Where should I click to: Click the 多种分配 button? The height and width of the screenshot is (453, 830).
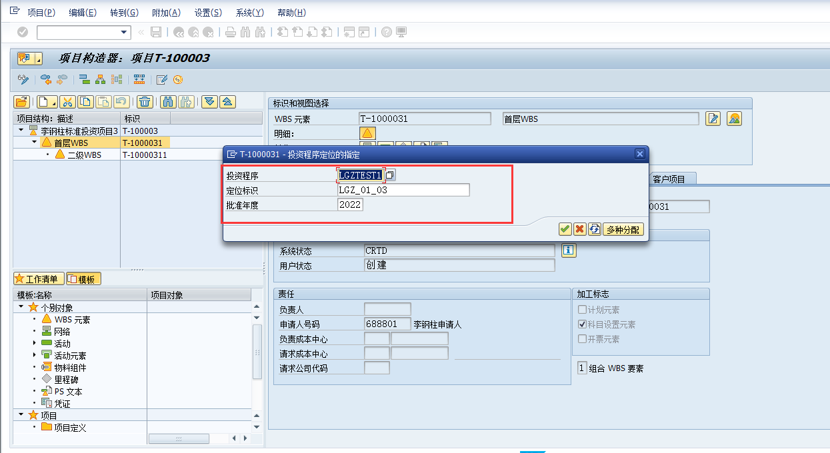(x=623, y=229)
